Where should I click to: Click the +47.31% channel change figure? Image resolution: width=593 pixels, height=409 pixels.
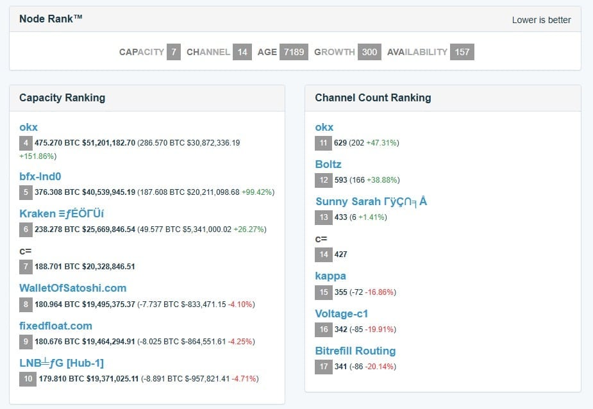[x=381, y=143]
